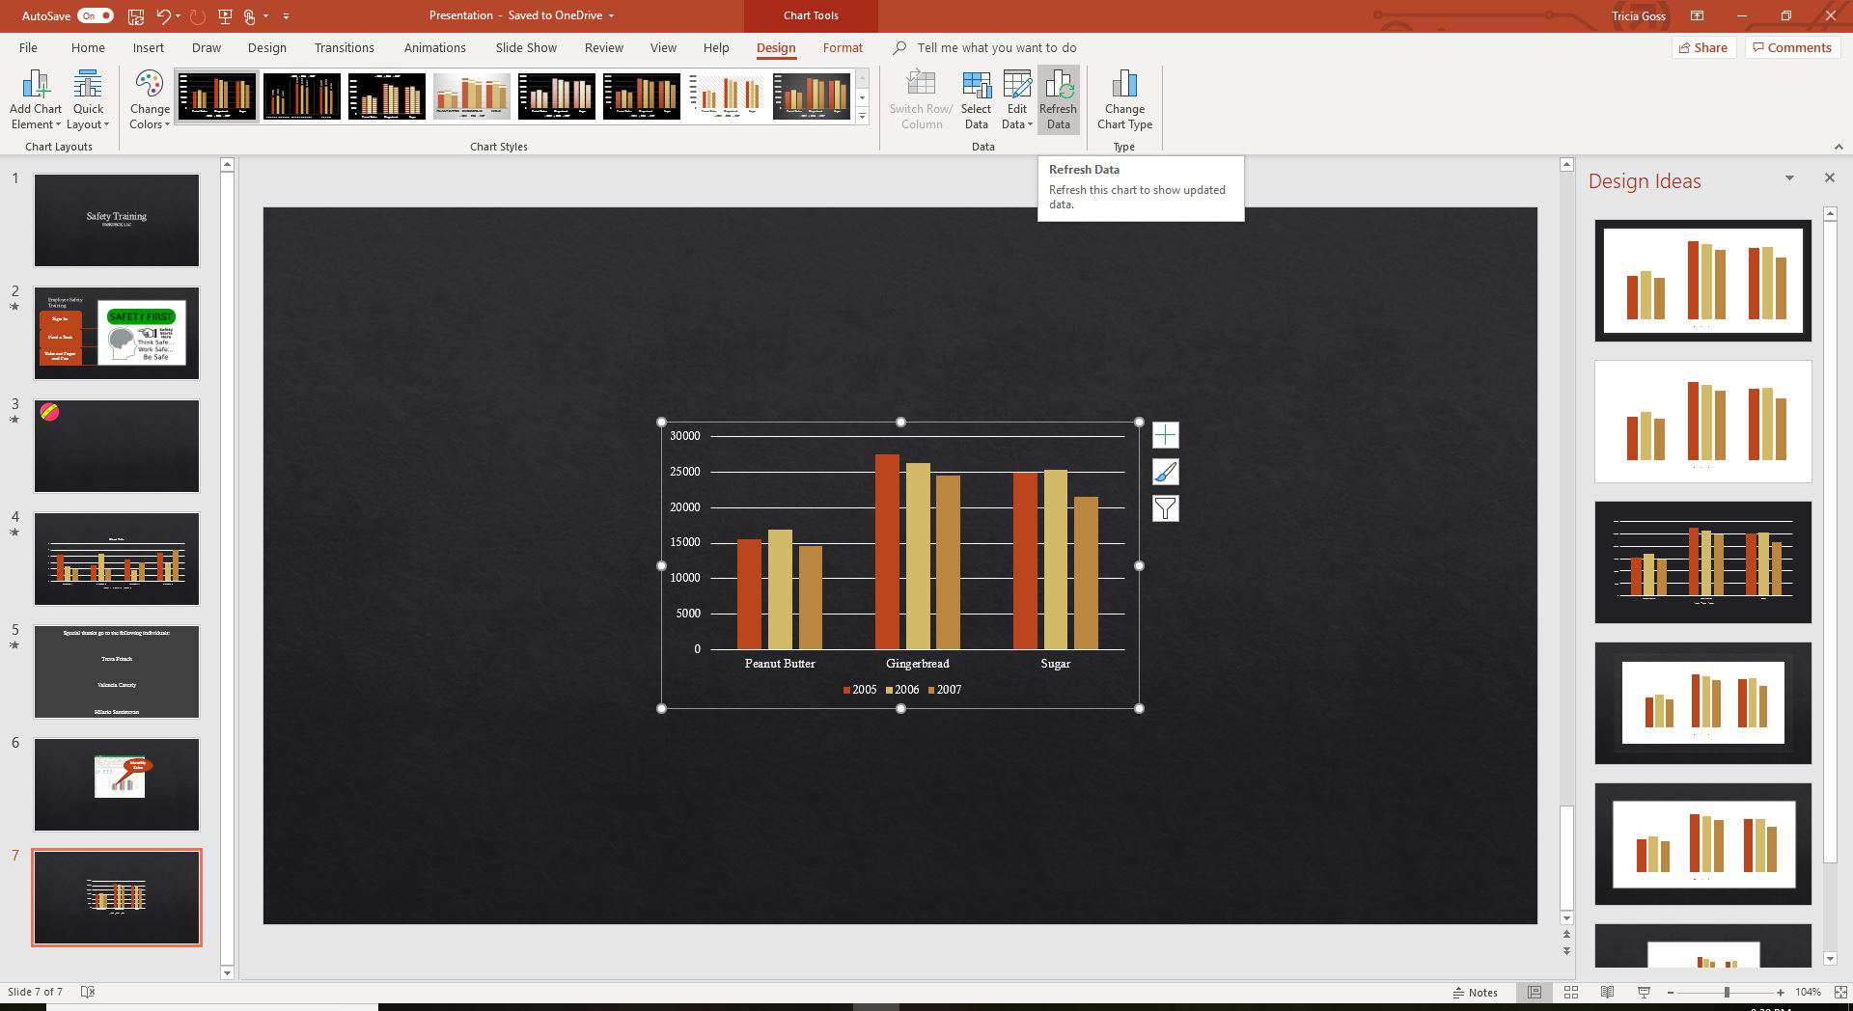Viewport: 1853px width, 1011px height.
Task: Switch to Slide Sorter view
Action: [x=1570, y=992]
